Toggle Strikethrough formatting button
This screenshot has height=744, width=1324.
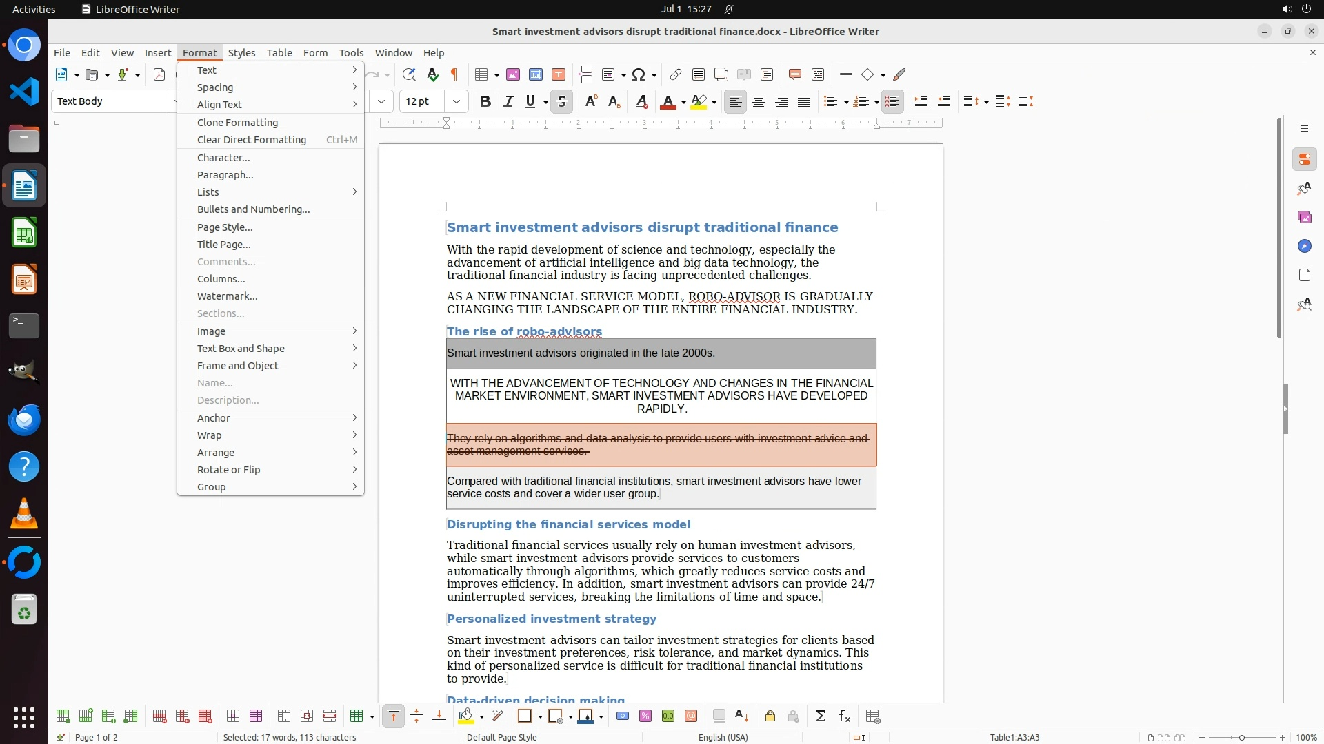coord(562,101)
